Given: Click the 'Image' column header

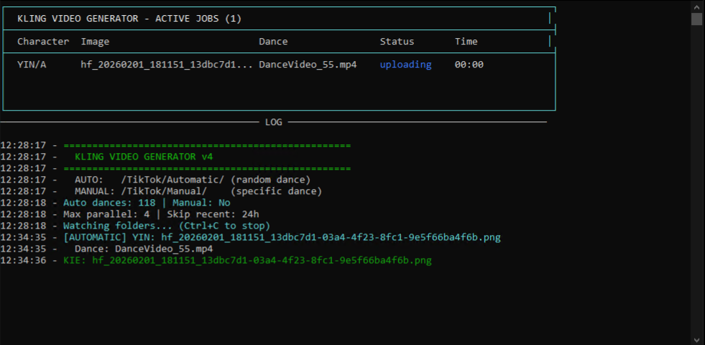Looking at the screenshot, I should tap(95, 42).
